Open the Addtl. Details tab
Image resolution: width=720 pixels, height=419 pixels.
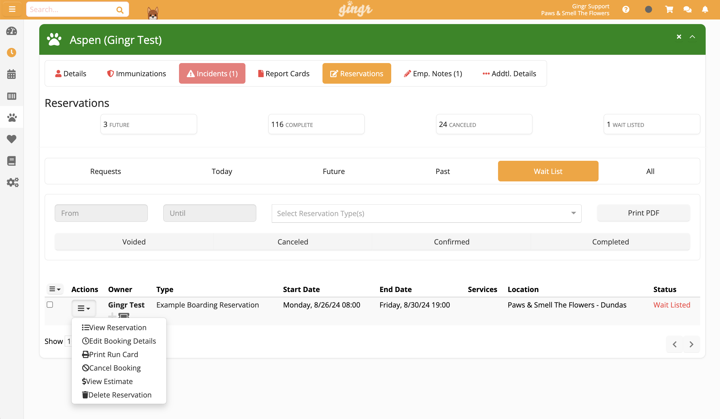click(509, 74)
